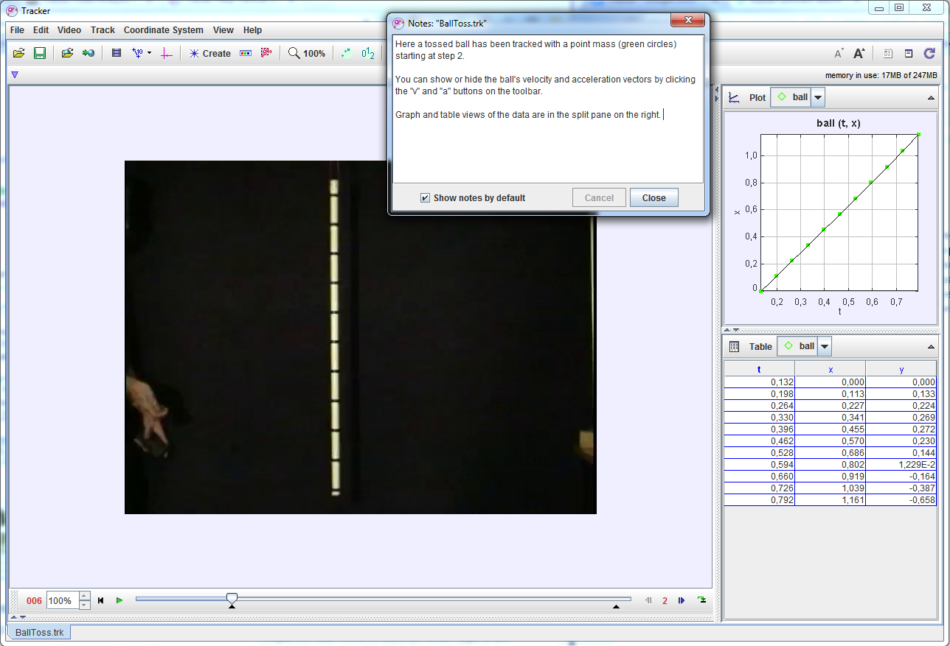The image size is (950, 646).
Task: Increase font size with large A icon
Action: (x=859, y=53)
